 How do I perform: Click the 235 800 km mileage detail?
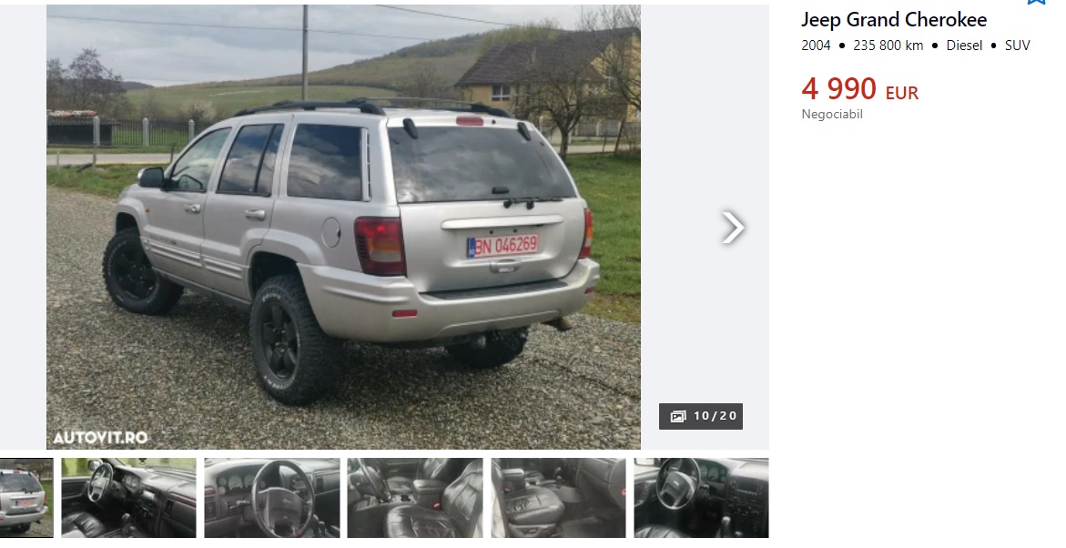(x=888, y=46)
